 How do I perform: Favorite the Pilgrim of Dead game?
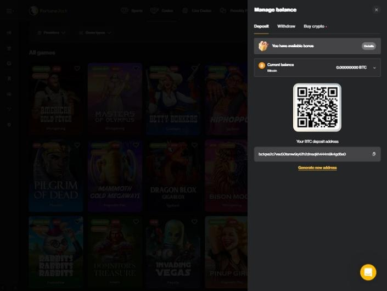coord(77,145)
